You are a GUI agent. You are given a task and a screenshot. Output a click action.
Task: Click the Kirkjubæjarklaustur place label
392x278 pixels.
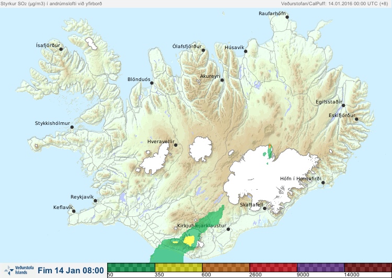click(x=202, y=226)
